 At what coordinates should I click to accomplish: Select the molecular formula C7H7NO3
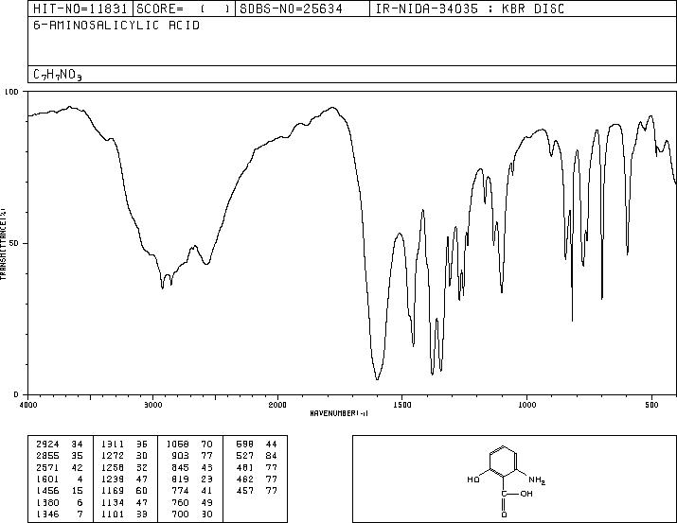coord(58,75)
